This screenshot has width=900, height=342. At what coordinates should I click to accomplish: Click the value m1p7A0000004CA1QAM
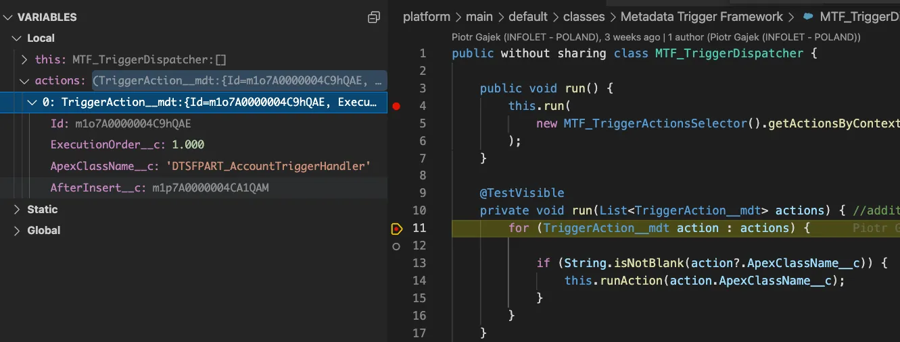tap(210, 188)
